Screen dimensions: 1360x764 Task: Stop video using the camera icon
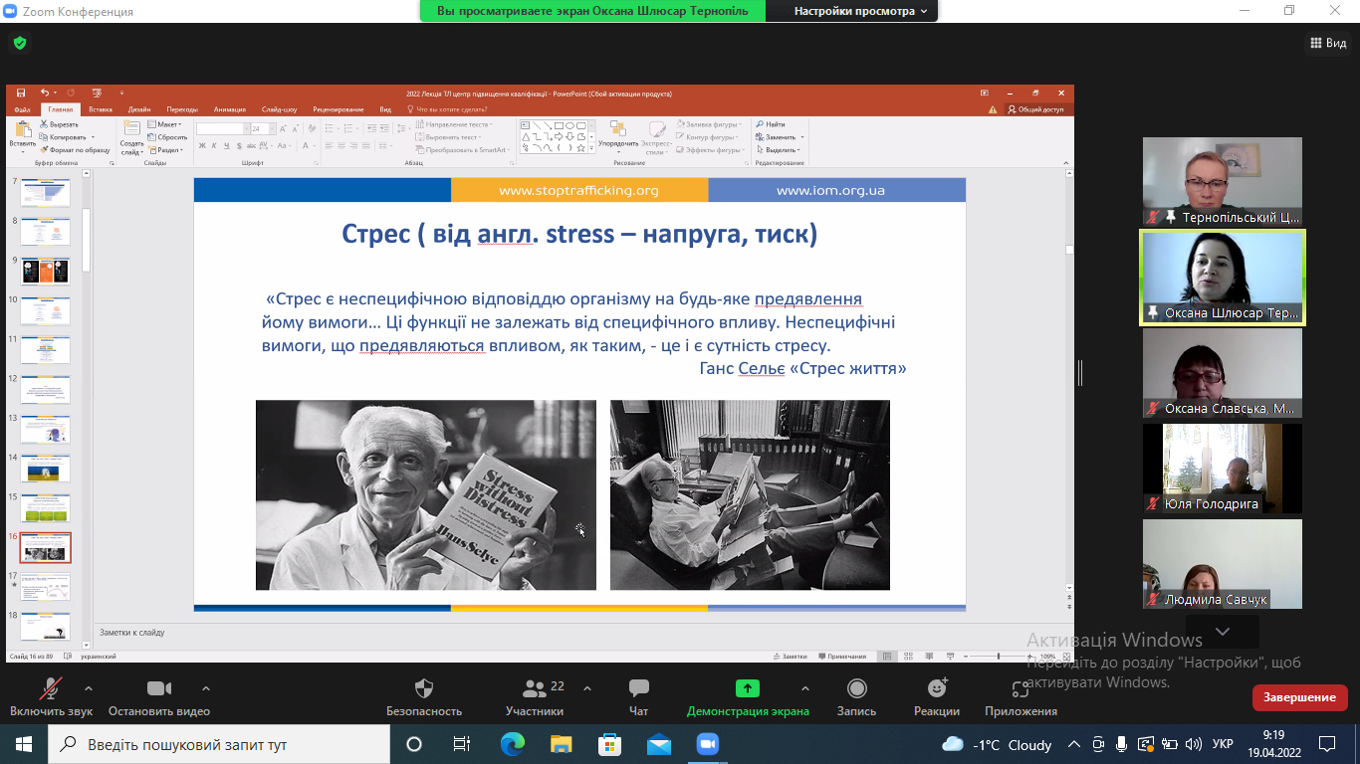159,688
